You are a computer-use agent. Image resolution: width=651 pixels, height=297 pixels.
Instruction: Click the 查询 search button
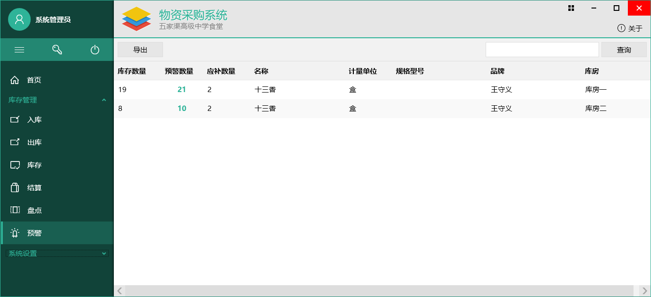624,50
